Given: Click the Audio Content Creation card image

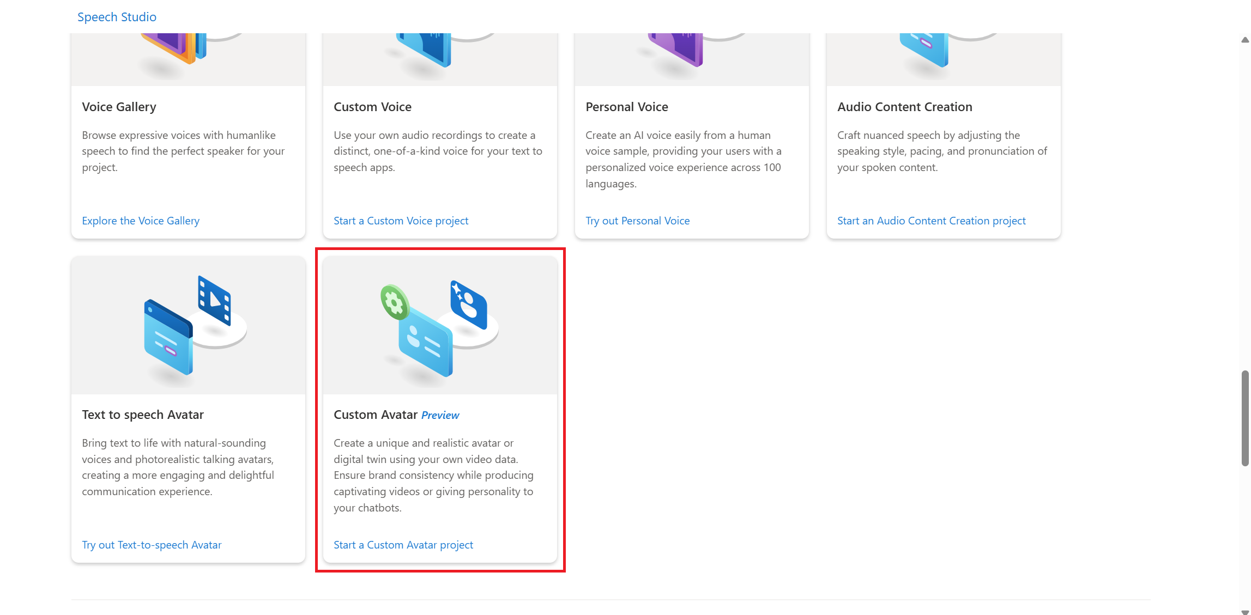Looking at the screenshot, I should click(944, 59).
